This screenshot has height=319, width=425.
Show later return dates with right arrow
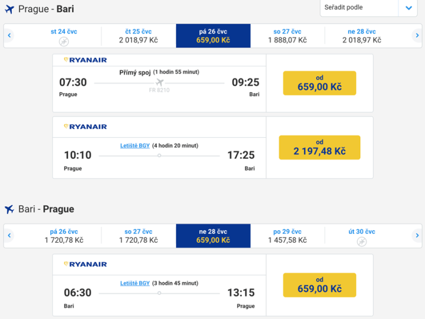(417, 236)
